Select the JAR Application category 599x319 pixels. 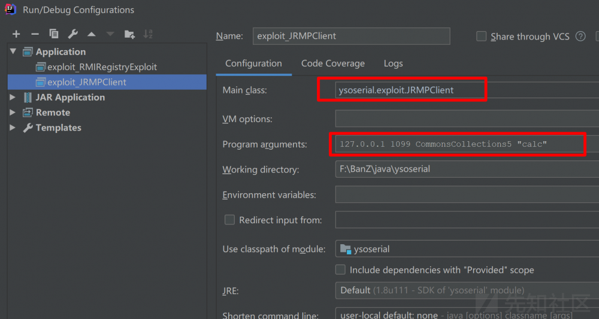click(x=70, y=98)
